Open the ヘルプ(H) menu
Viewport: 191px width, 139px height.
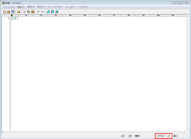83,7
